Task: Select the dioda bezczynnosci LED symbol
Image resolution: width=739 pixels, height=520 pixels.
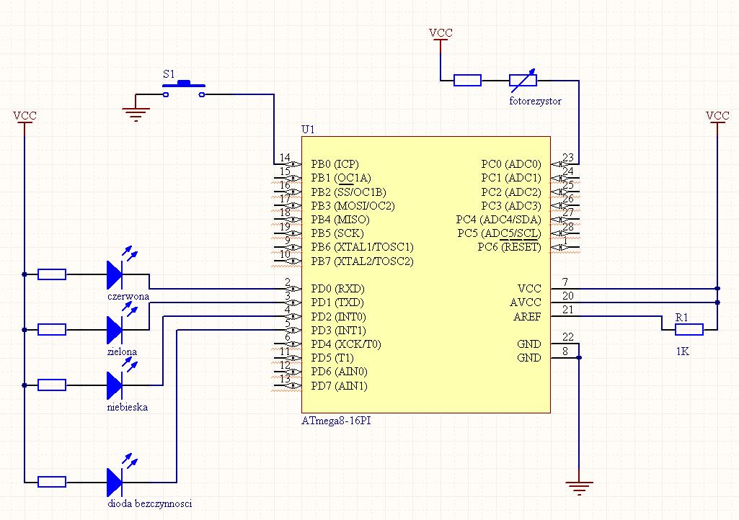Action: pos(121,476)
